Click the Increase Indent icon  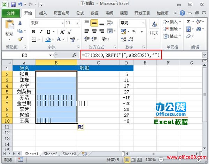click(x=94, y=39)
